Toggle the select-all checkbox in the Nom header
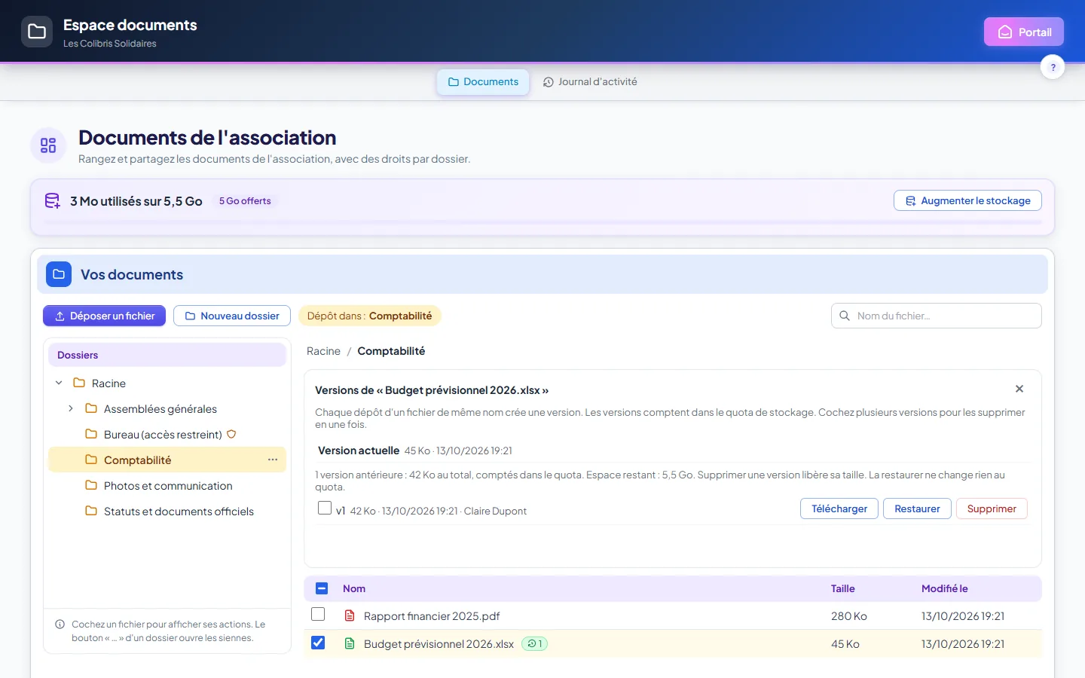1085x678 pixels. [322, 588]
